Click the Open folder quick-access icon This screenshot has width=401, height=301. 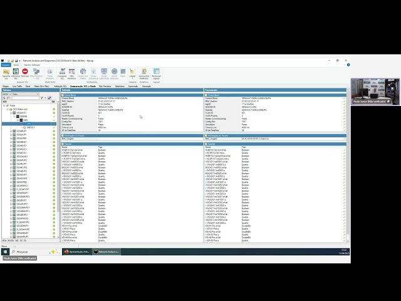click(x=12, y=61)
